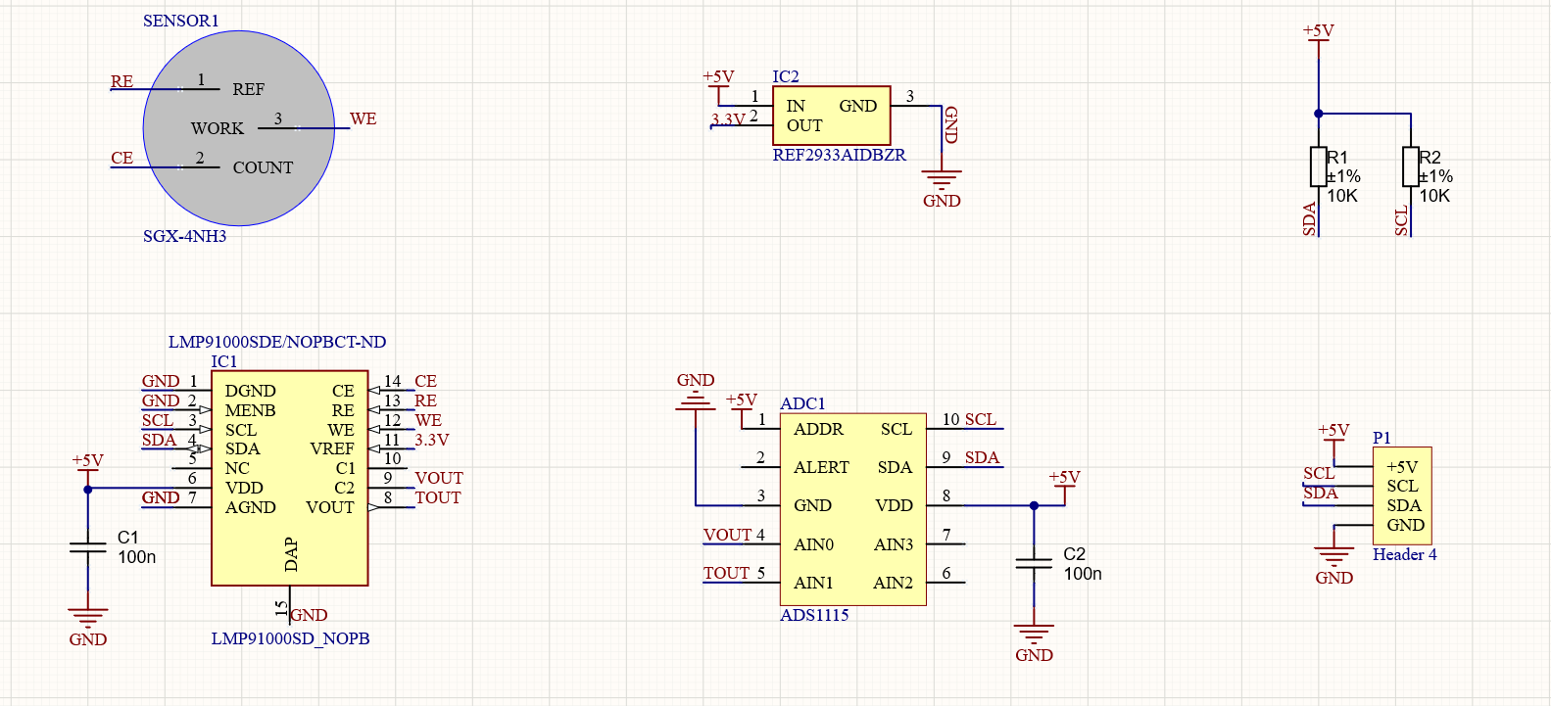
Task: Click the Header 4 comment text
Action: pyautogui.click(x=1405, y=554)
